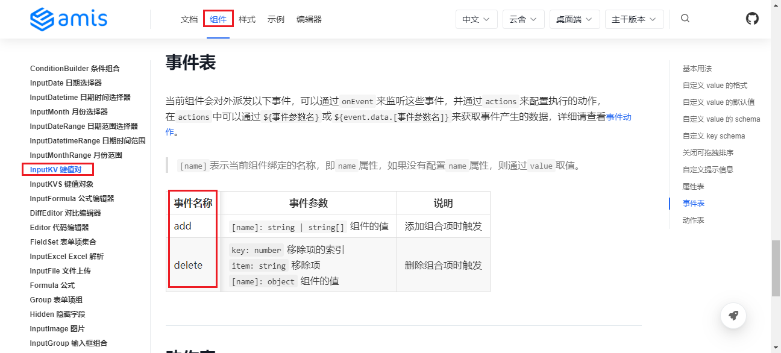Open the 编辑器 navigation item
Screen dimensions: 781x353
(309, 19)
